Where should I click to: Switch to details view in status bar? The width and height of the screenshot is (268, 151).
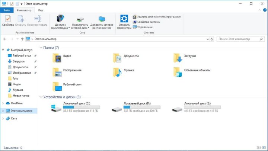[259, 148]
